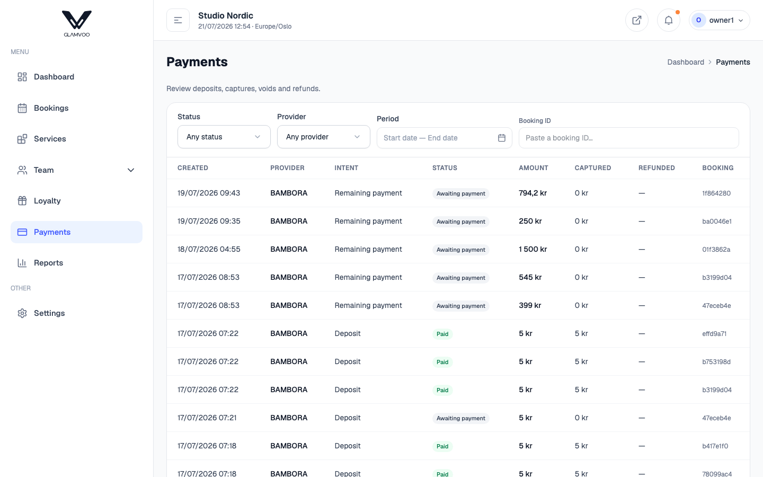763x477 pixels.
Task: Click the Payments breadcrumb text
Action: point(733,62)
